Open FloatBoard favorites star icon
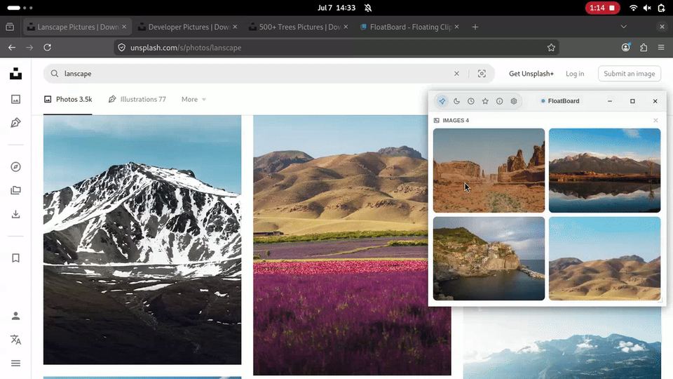673x379 pixels. point(485,101)
